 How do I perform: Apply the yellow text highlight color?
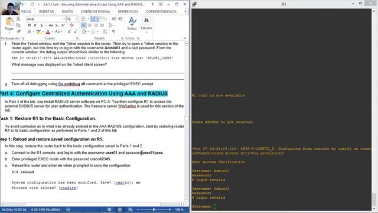tap(38, 31)
